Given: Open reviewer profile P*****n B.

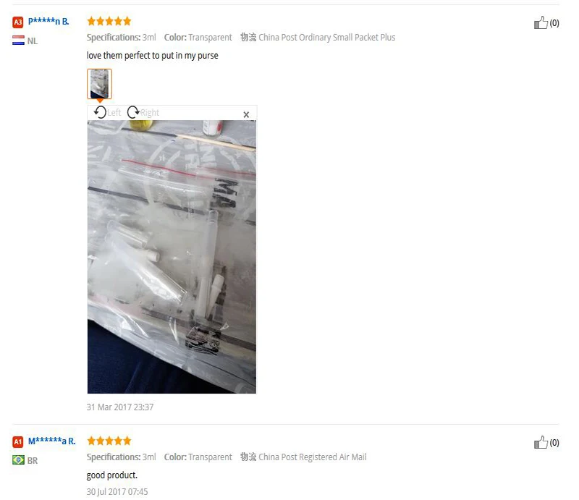Looking at the screenshot, I should pos(48,22).
